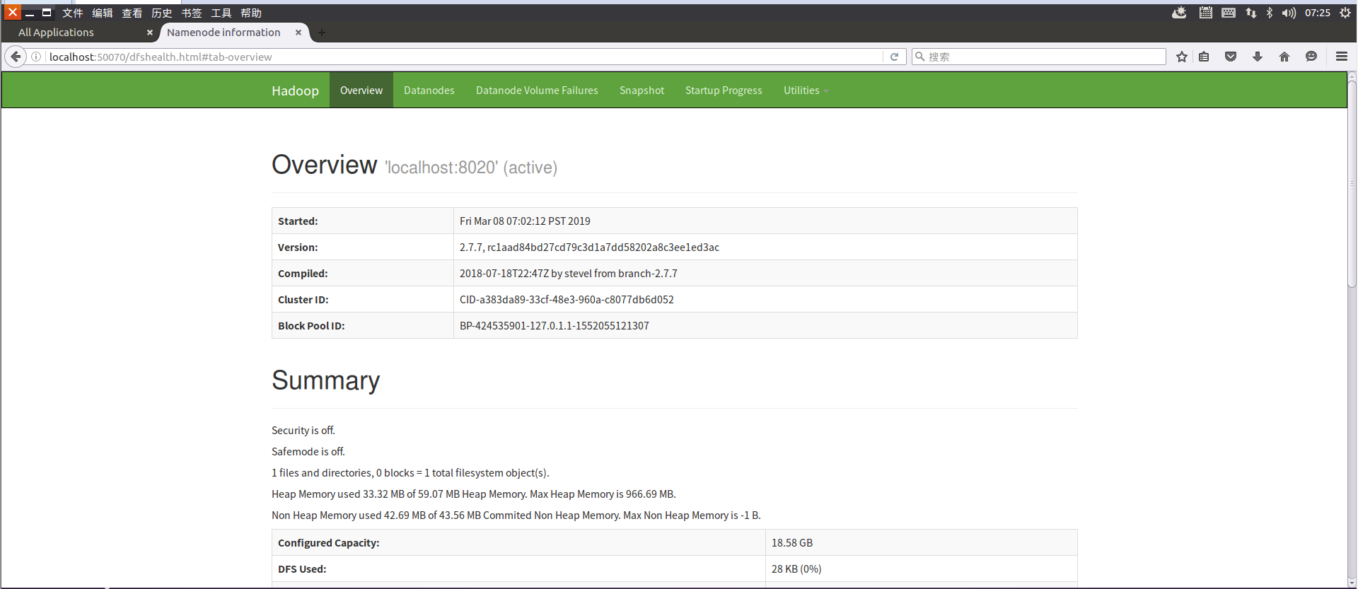Click the 'Security is off.' text
This screenshot has width=1358, height=589.
click(303, 430)
